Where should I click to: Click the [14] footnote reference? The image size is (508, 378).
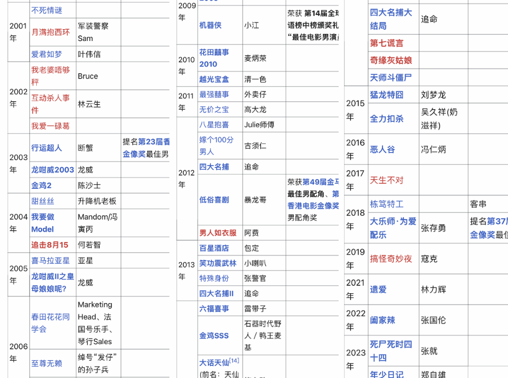point(234,360)
